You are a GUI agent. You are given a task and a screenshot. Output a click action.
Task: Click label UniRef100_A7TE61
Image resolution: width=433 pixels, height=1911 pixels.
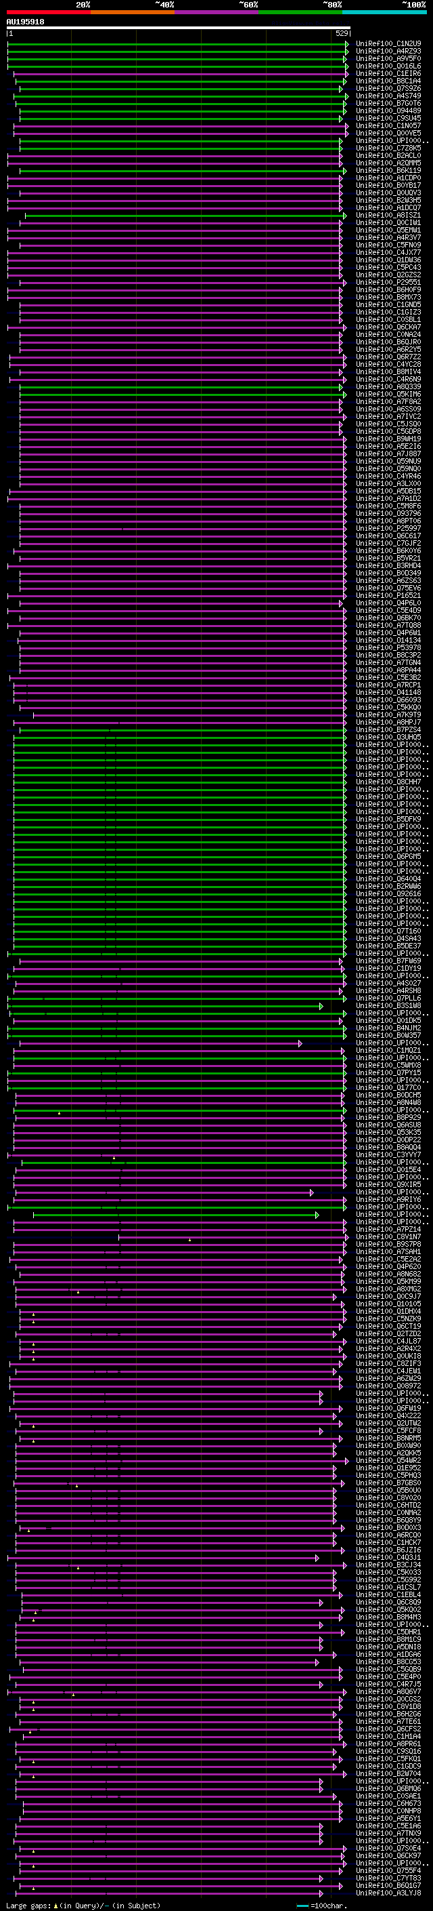coord(388,1721)
